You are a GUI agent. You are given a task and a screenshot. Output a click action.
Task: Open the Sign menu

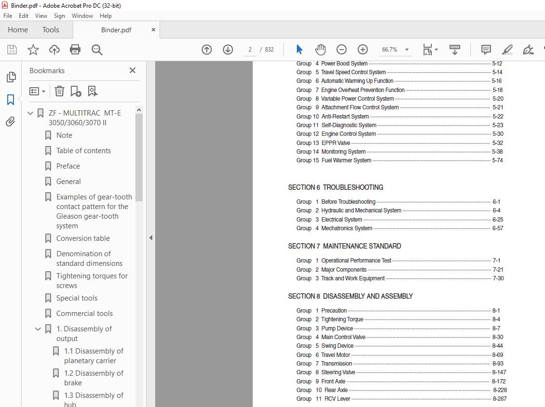59,15
